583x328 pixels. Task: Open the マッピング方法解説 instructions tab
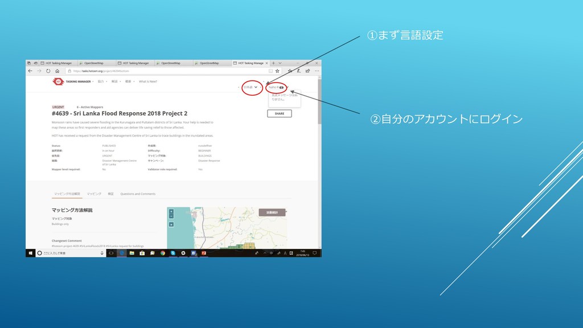[67, 194]
